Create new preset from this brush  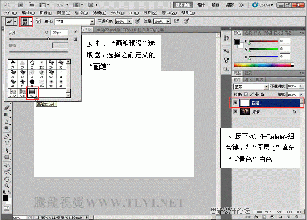click(x=76, y=39)
